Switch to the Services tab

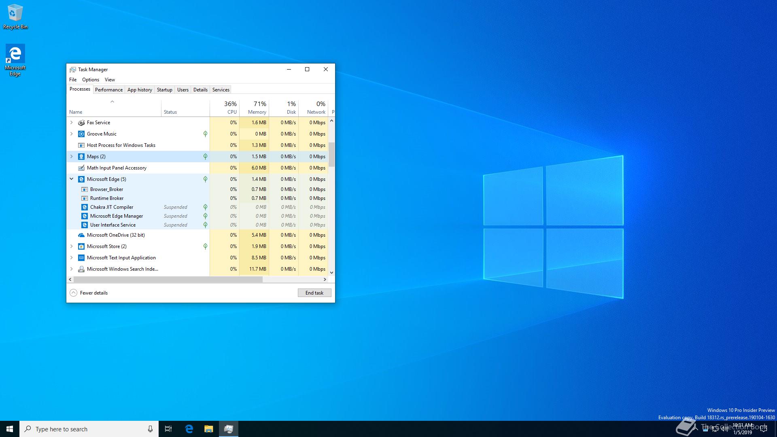click(221, 90)
